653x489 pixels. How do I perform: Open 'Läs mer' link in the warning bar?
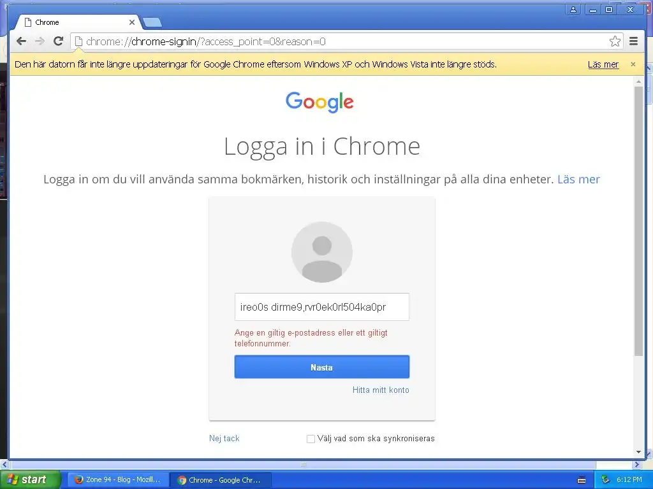603,64
